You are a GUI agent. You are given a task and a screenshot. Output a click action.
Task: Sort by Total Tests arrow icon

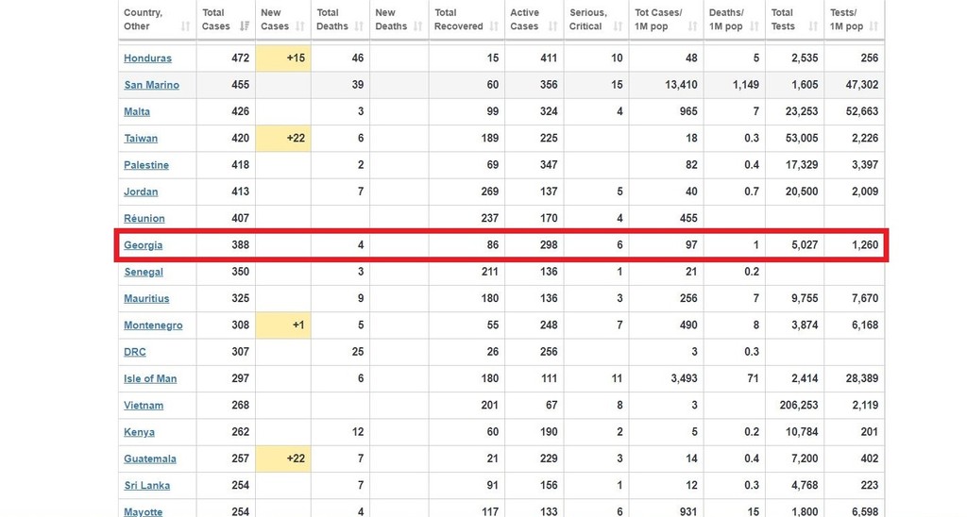[814, 26]
